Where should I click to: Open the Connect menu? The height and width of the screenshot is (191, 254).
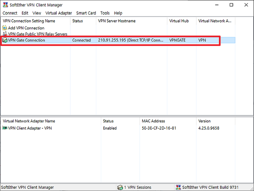click(10, 13)
